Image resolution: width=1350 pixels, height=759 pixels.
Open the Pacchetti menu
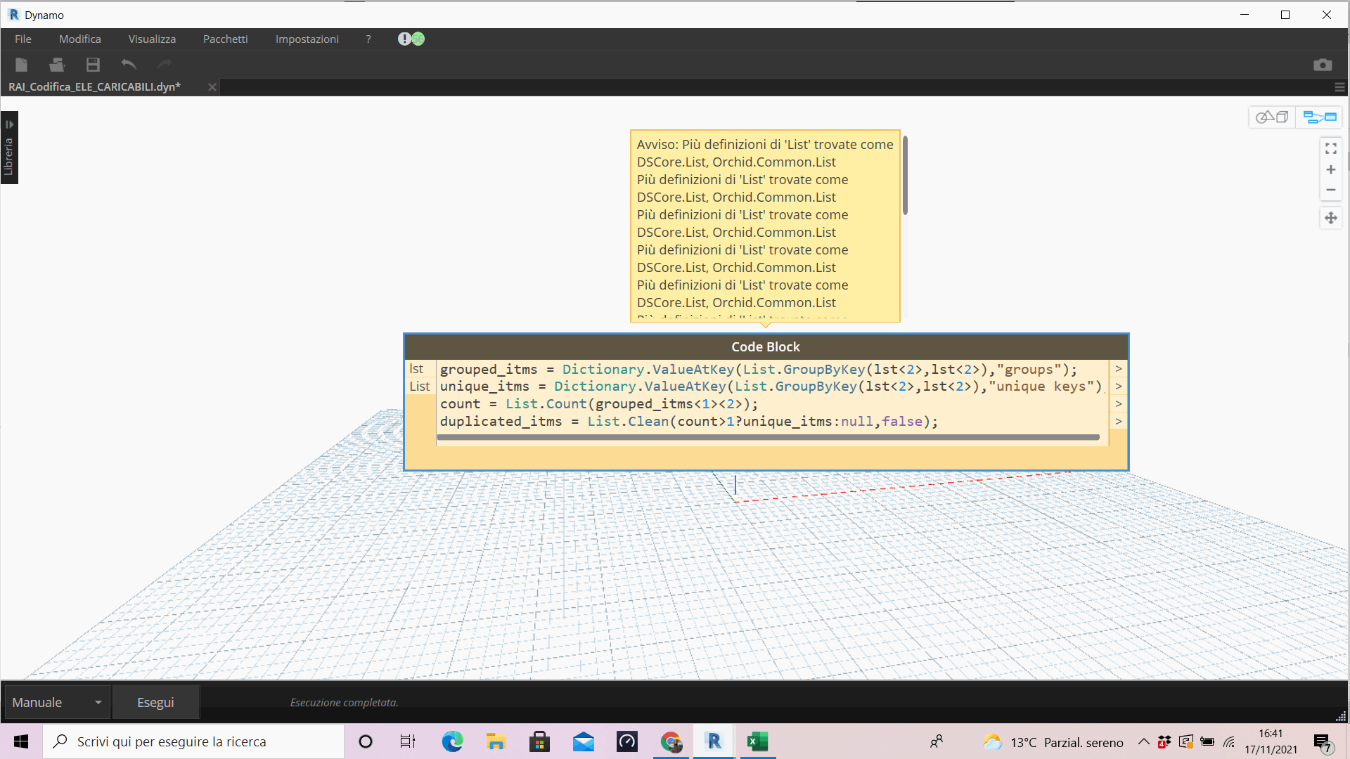click(225, 39)
